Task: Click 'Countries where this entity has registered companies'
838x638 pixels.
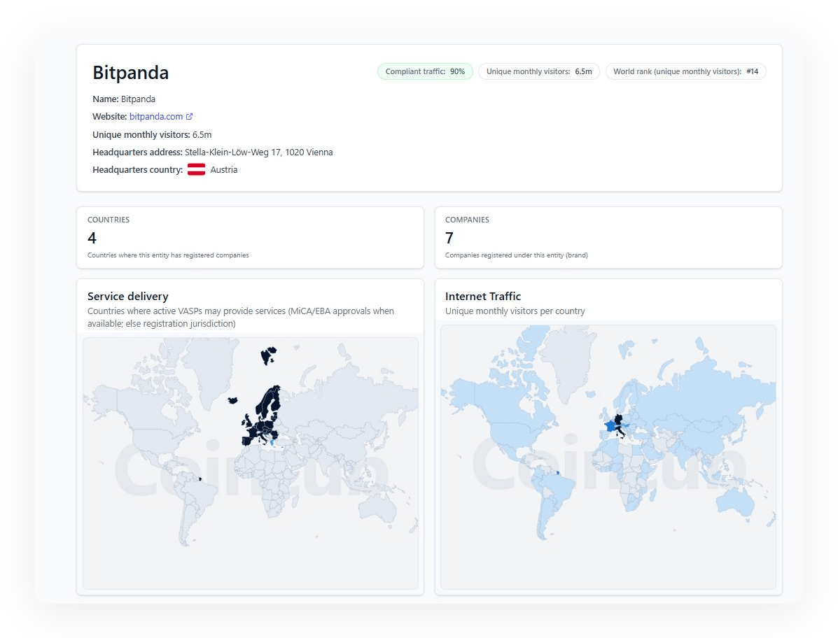Action: 168,255
